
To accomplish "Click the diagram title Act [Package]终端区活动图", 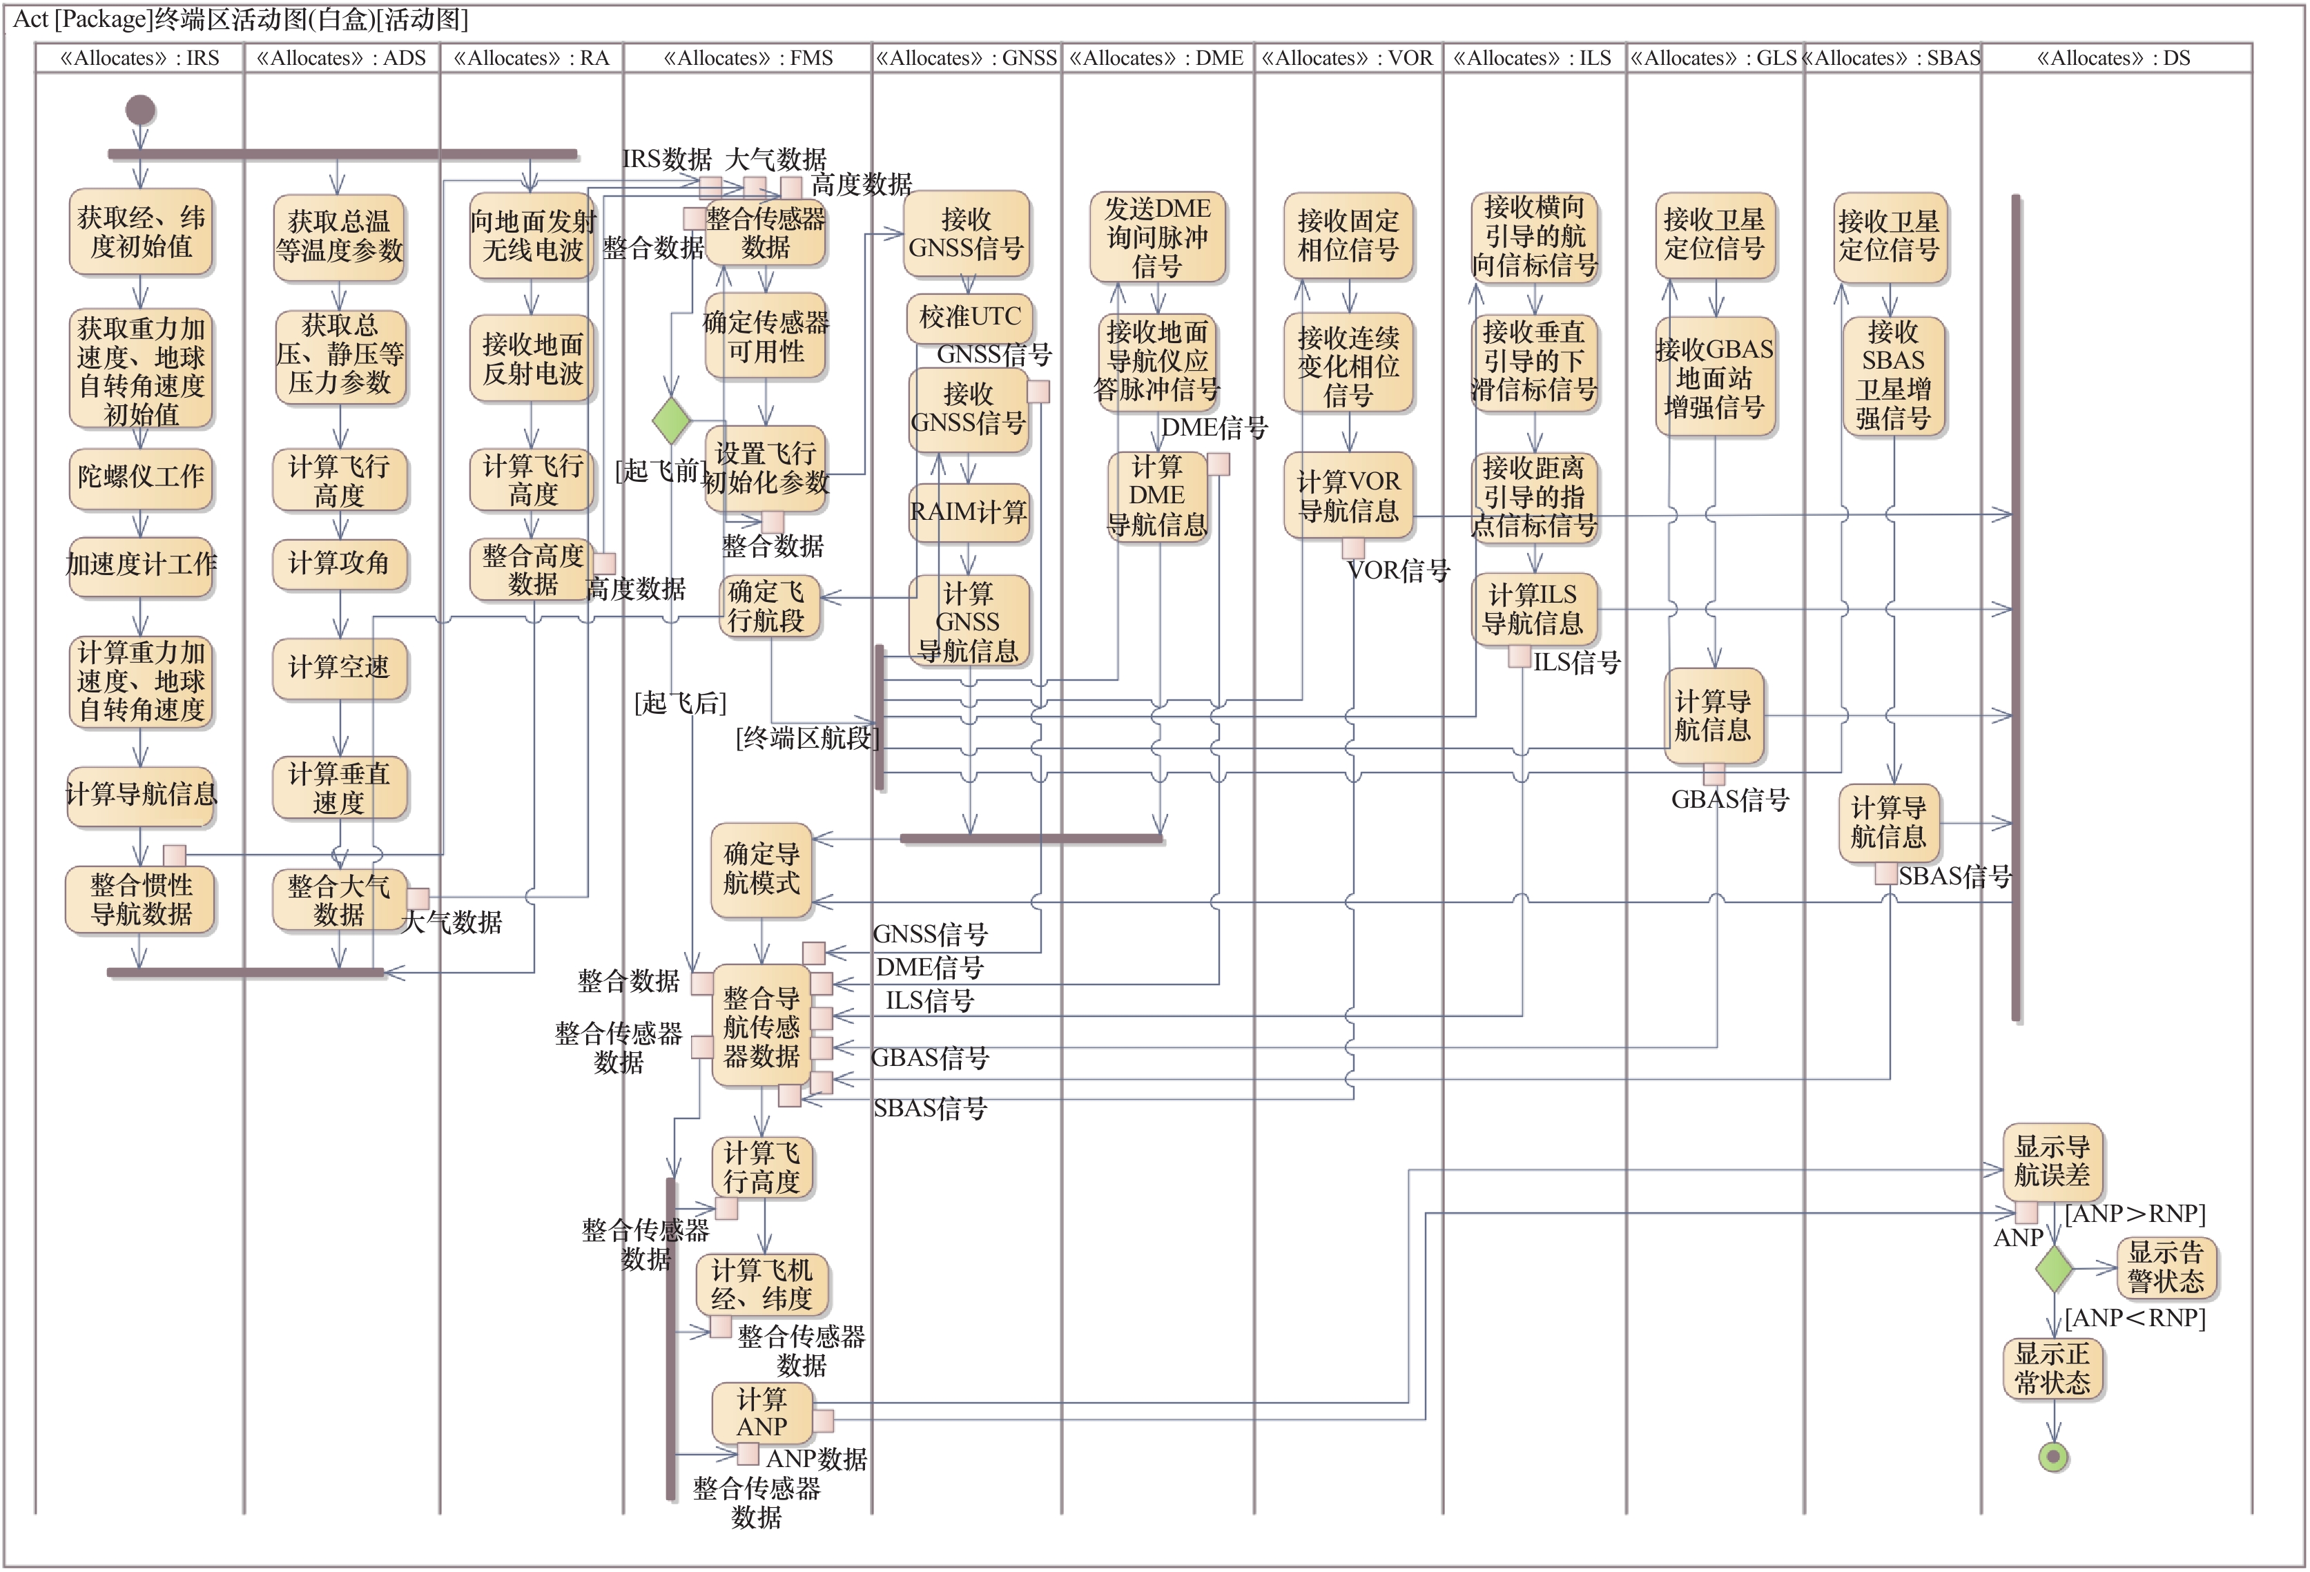I will (240, 19).
